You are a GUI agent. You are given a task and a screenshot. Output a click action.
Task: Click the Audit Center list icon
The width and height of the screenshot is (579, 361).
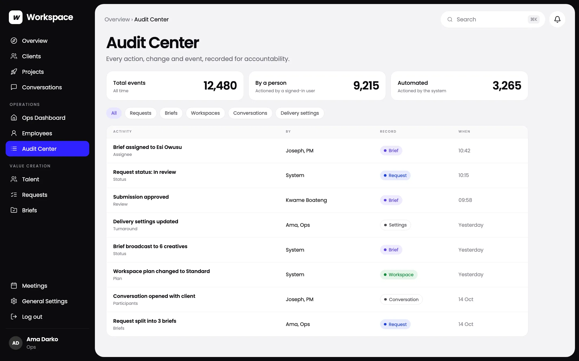click(14, 149)
